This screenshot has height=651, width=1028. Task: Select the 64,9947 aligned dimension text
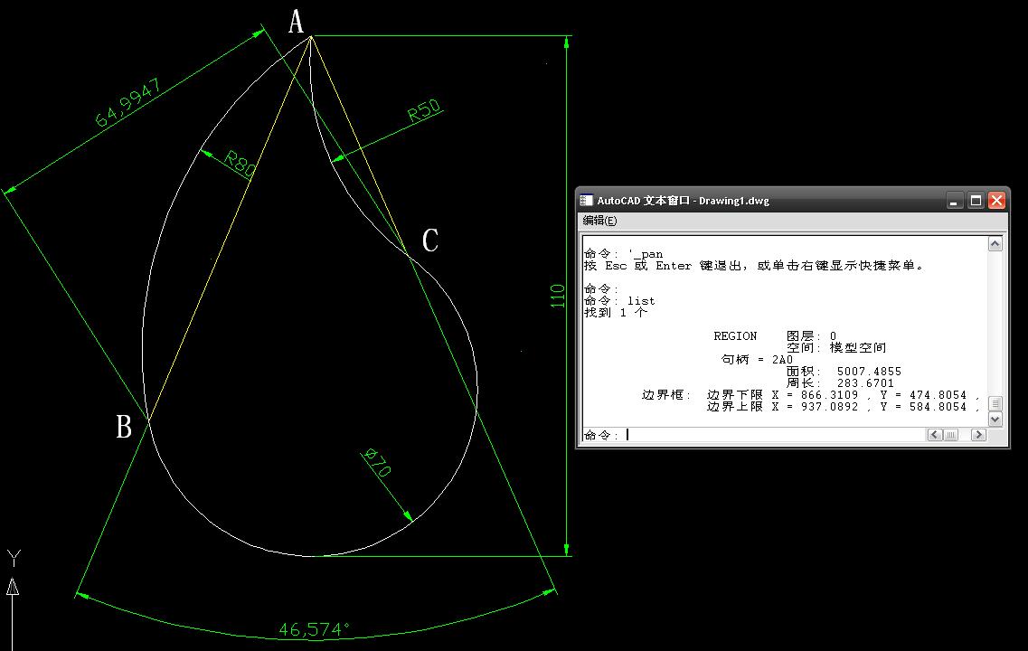pyautogui.click(x=128, y=104)
